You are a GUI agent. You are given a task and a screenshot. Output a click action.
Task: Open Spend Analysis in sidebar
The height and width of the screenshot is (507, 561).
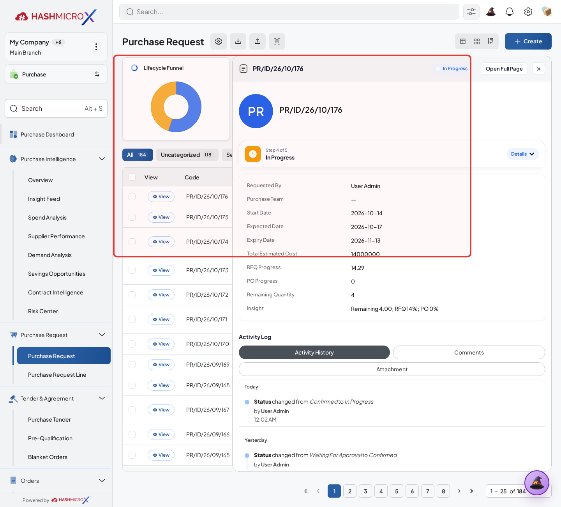[x=47, y=218]
